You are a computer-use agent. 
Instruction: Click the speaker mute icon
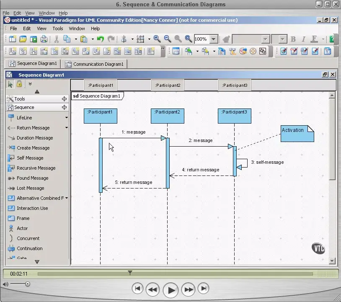coord(5,284)
